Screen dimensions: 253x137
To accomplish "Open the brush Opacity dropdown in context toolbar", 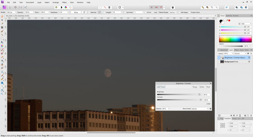I will (x=33, y=12).
